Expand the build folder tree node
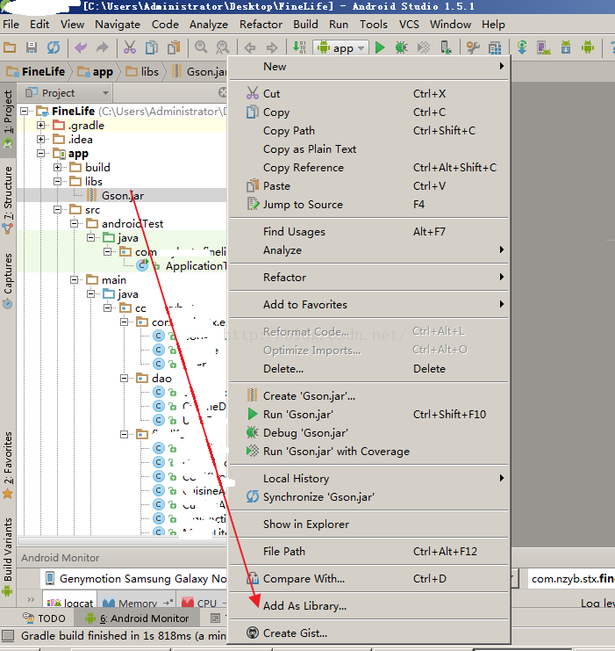This screenshot has width=615, height=651. [58, 168]
